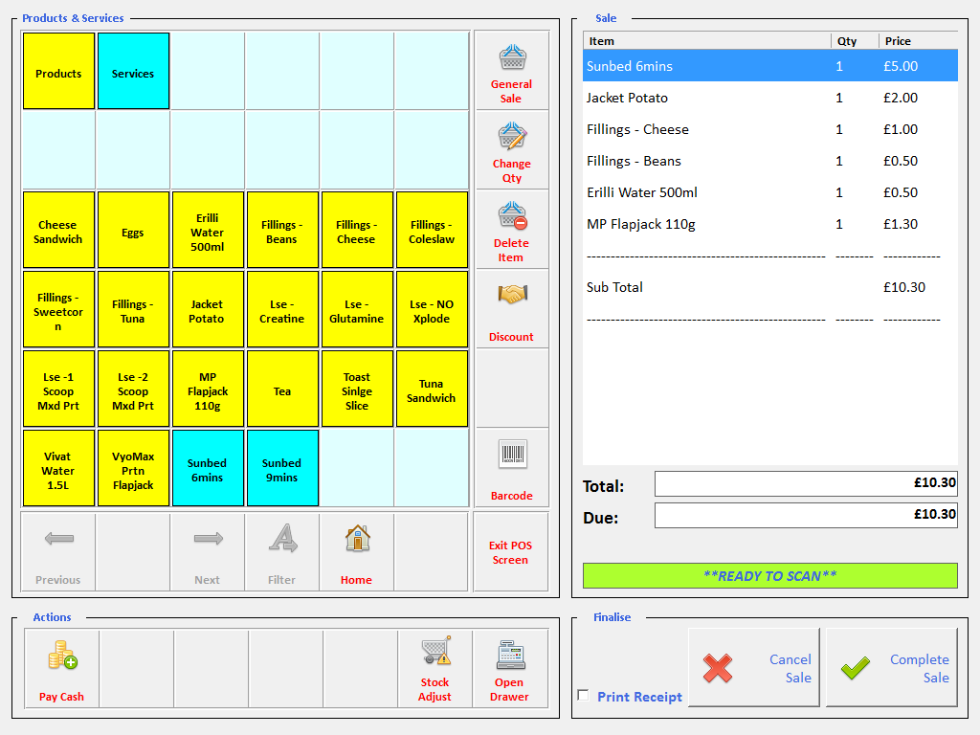
Task: Click the General Sale basket icon
Action: (x=511, y=59)
